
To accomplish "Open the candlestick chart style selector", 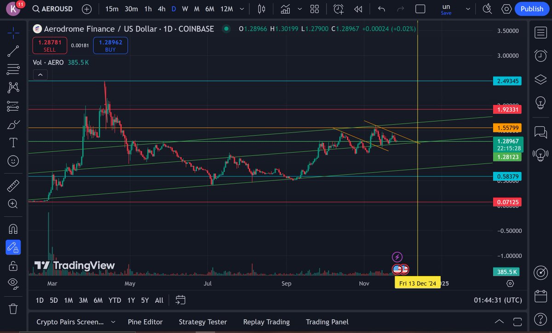I will 262,9.
